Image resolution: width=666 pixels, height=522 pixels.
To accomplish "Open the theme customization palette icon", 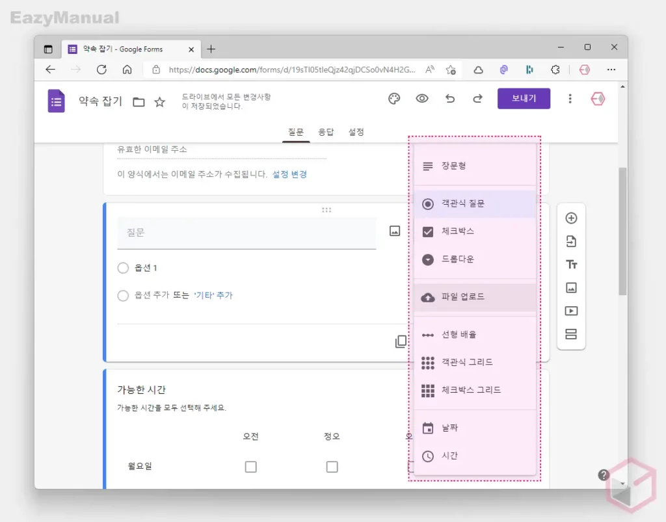I will [x=393, y=98].
